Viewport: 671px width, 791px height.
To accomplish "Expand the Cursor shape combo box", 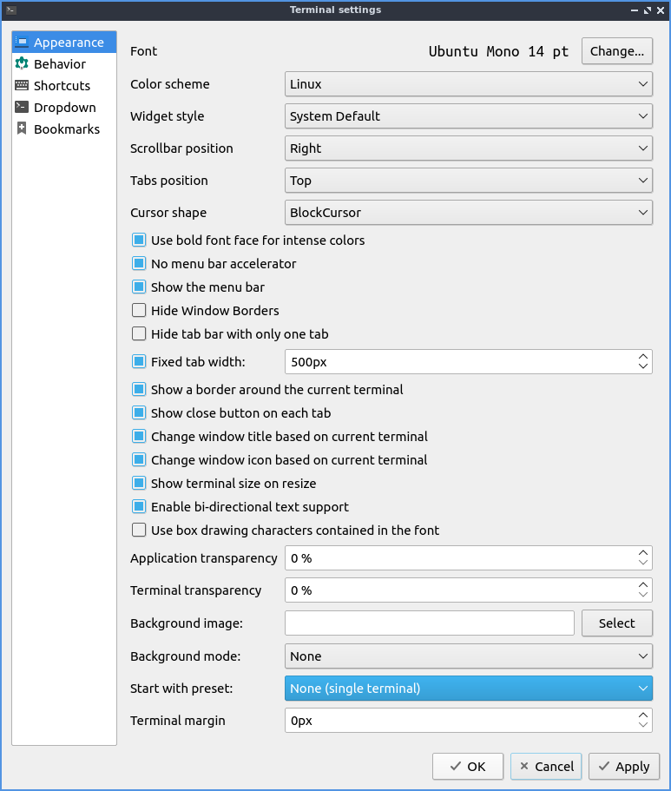I will coord(468,213).
